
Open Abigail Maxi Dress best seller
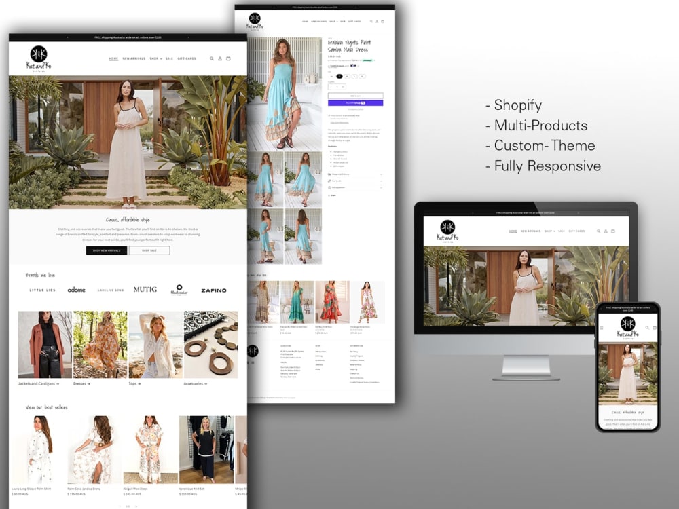[x=150, y=450]
